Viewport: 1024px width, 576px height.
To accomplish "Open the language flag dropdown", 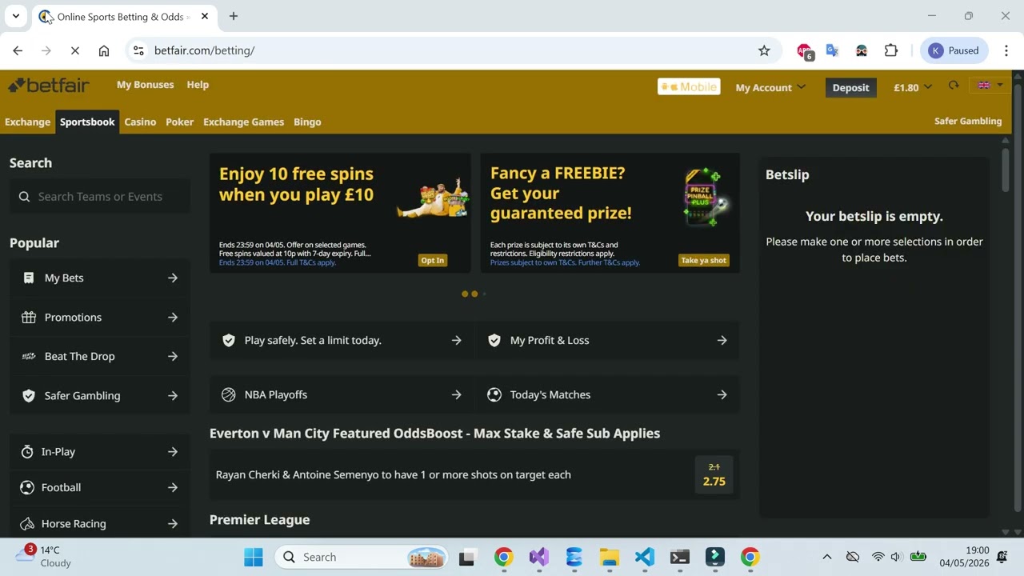I will [x=990, y=86].
